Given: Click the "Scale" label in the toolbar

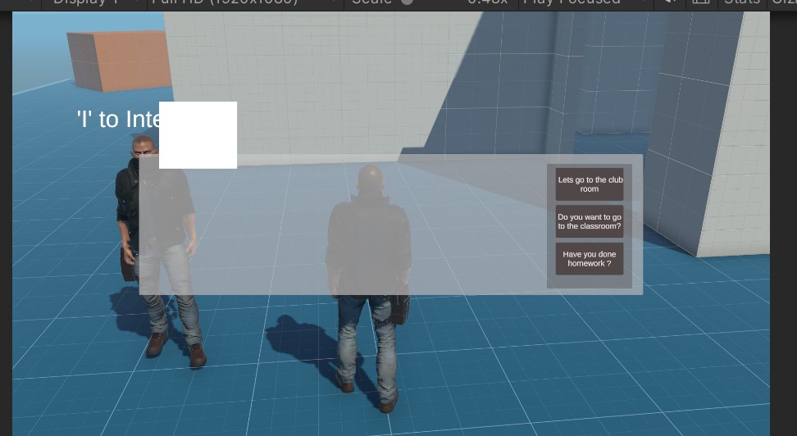Looking at the screenshot, I should pos(371,2).
